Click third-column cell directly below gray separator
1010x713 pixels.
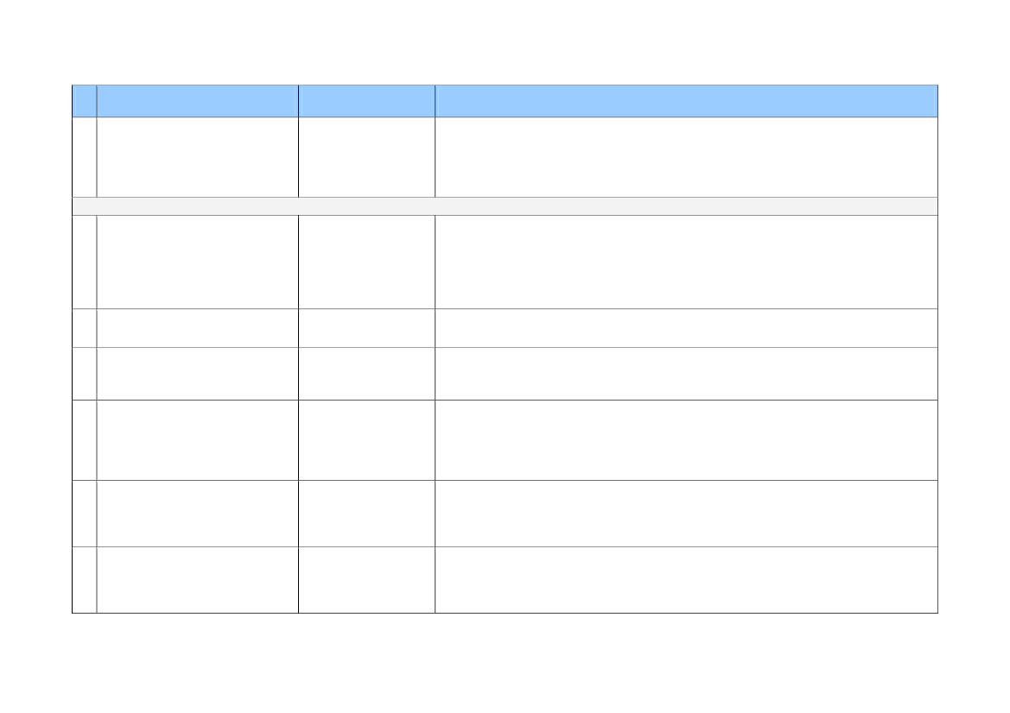(x=366, y=262)
